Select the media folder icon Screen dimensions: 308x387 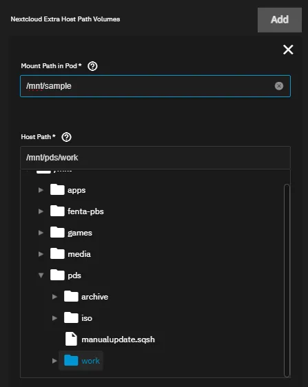pyautogui.click(x=57, y=253)
